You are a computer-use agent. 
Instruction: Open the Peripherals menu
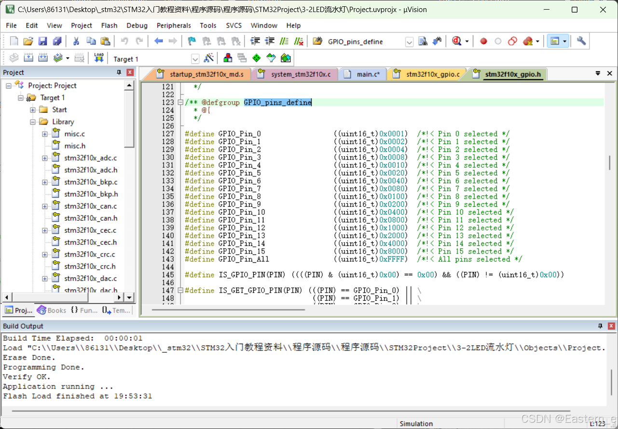pyautogui.click(x=174, y=26)
